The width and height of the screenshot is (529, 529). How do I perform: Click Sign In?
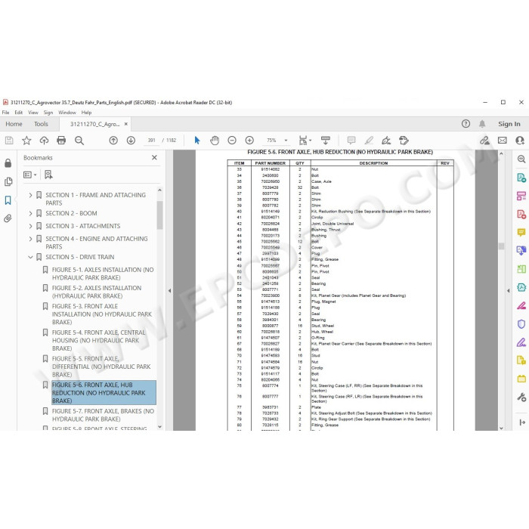509,124
